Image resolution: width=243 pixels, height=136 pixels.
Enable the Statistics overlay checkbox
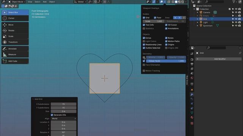pos(144,29)
